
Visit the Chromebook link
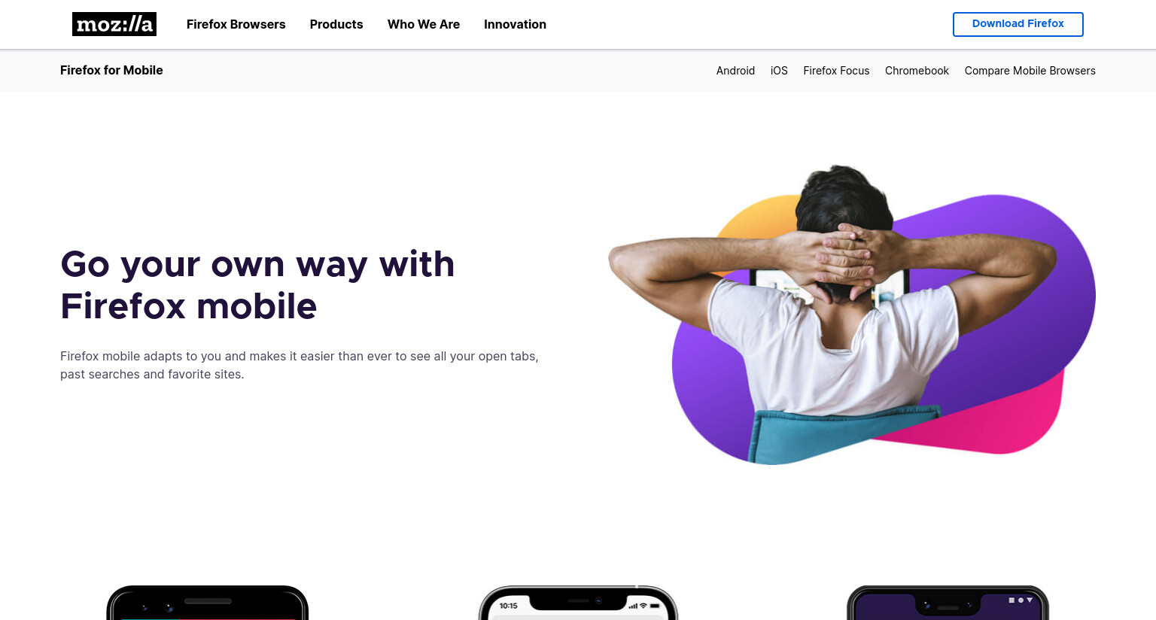(917, 71)
